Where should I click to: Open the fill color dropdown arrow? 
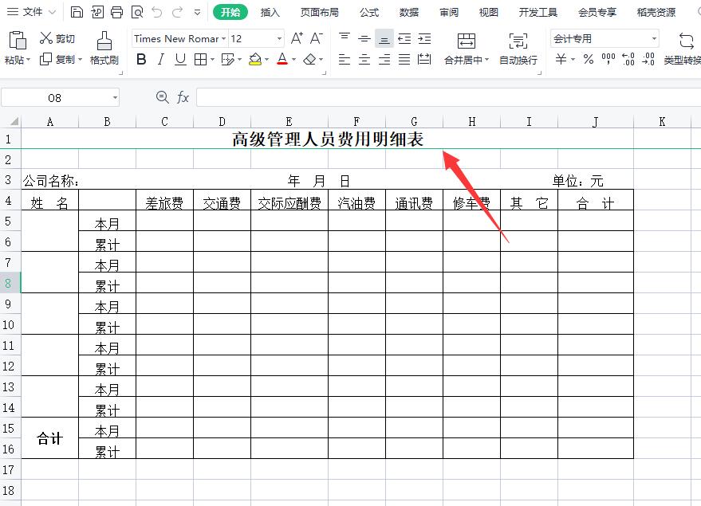(x=265, y=59)
